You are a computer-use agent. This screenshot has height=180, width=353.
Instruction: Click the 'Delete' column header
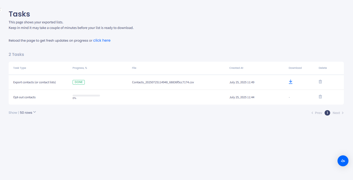(323, 68)
